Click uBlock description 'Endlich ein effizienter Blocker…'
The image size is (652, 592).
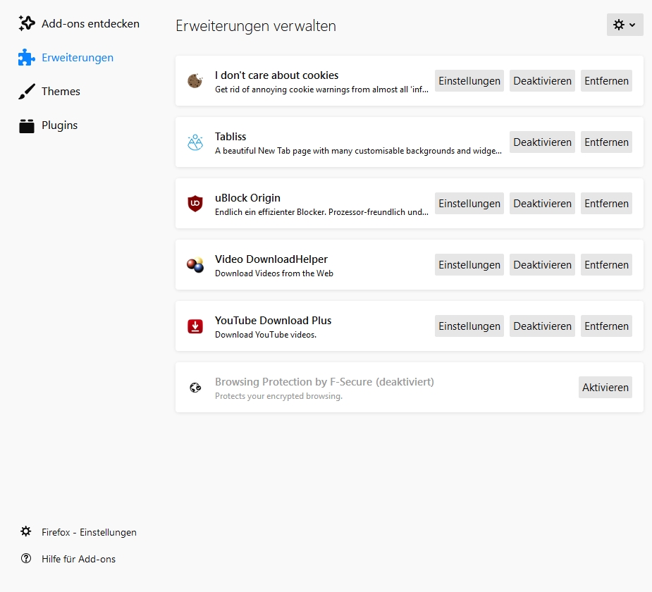pyautogui.click(x=321, y=212)
